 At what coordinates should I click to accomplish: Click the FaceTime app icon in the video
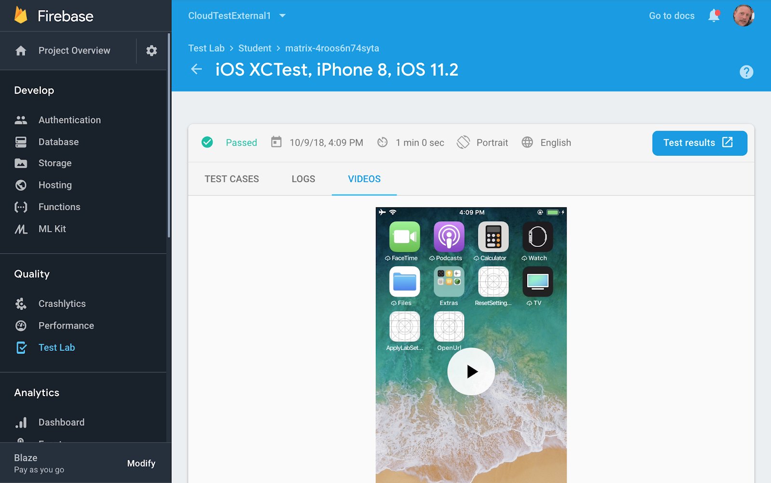pos(405,237)
